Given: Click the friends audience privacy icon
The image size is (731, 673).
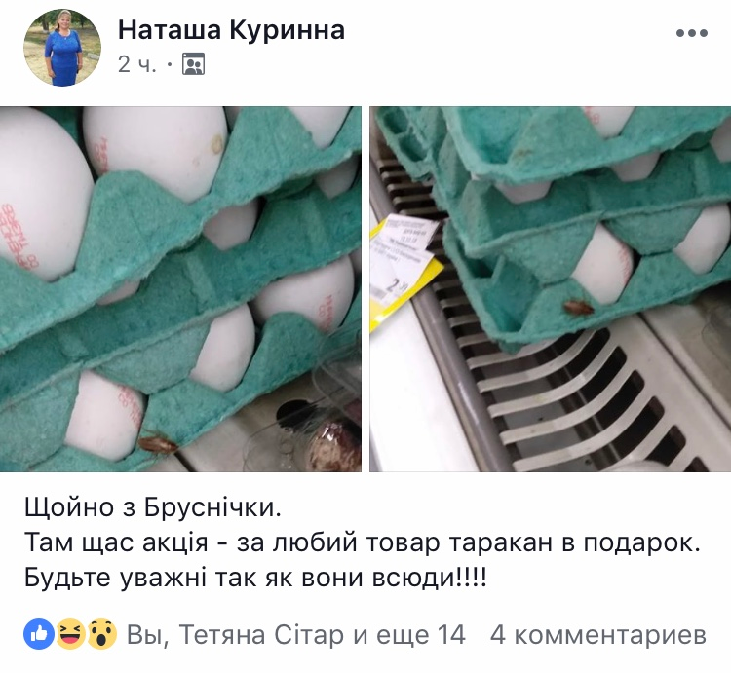Looking at the screenshot, I should 194,64.
